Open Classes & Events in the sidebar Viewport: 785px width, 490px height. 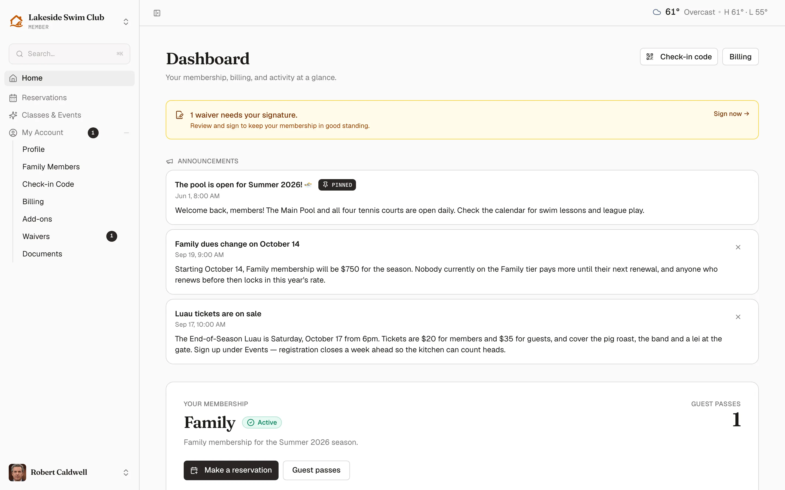tap(70, 115)
